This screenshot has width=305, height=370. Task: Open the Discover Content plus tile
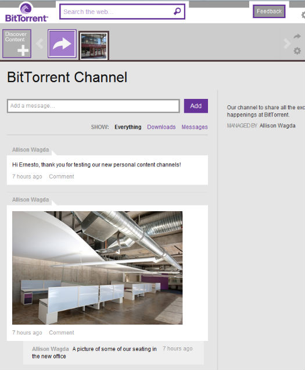click(17, 44)
